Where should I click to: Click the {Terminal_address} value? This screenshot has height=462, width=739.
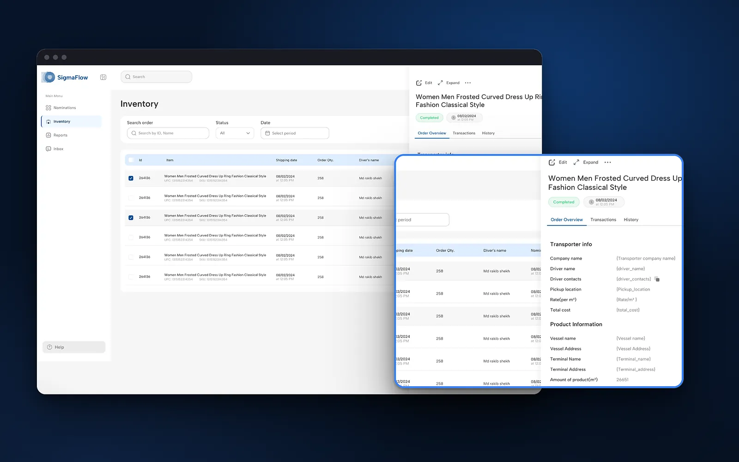pos(636,370)
